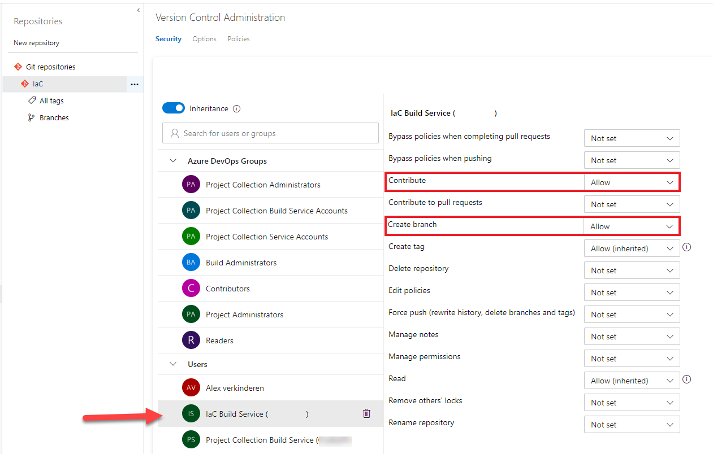713x454 pixels.
Task: Click the Readers group avatar icon
Action: click(x=191, y=340)
